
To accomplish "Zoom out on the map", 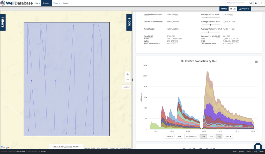I will (128, 80).
